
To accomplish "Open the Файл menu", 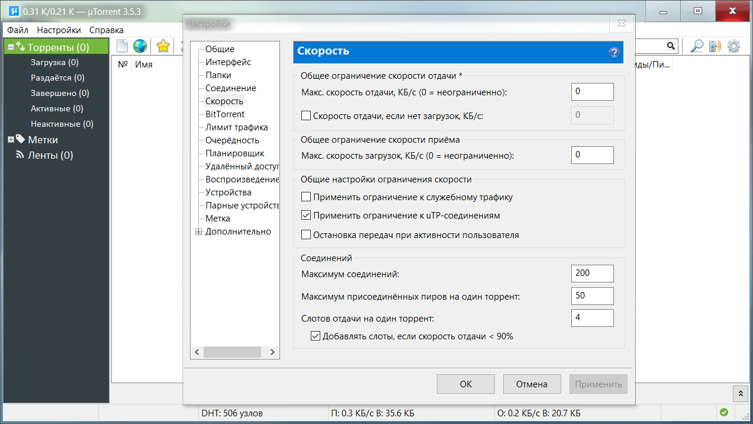I will 17,29.
